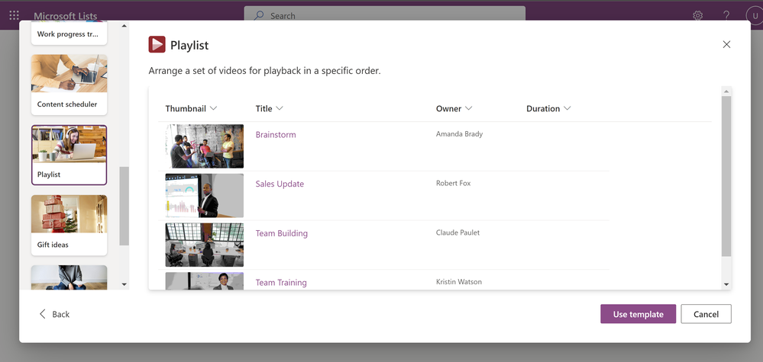Click the Back arrow icon

click(x=42, y=314)
